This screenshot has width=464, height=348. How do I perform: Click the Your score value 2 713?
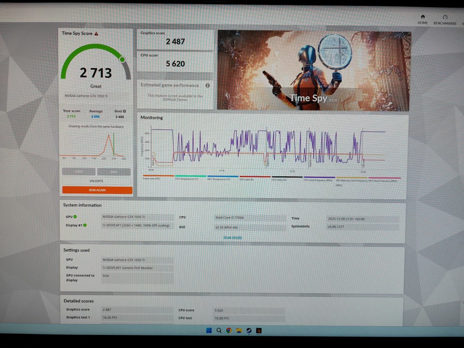click(71, 116)
